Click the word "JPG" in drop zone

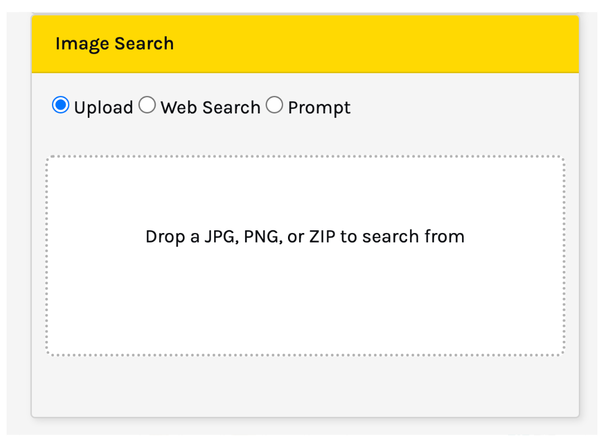coord(222,236)
